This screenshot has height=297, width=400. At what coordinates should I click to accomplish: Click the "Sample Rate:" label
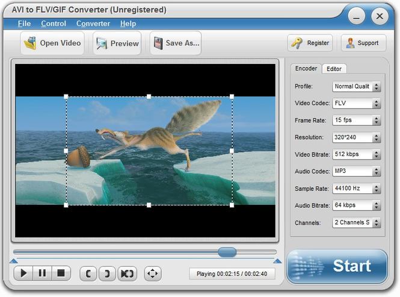[x=312, y=189]
